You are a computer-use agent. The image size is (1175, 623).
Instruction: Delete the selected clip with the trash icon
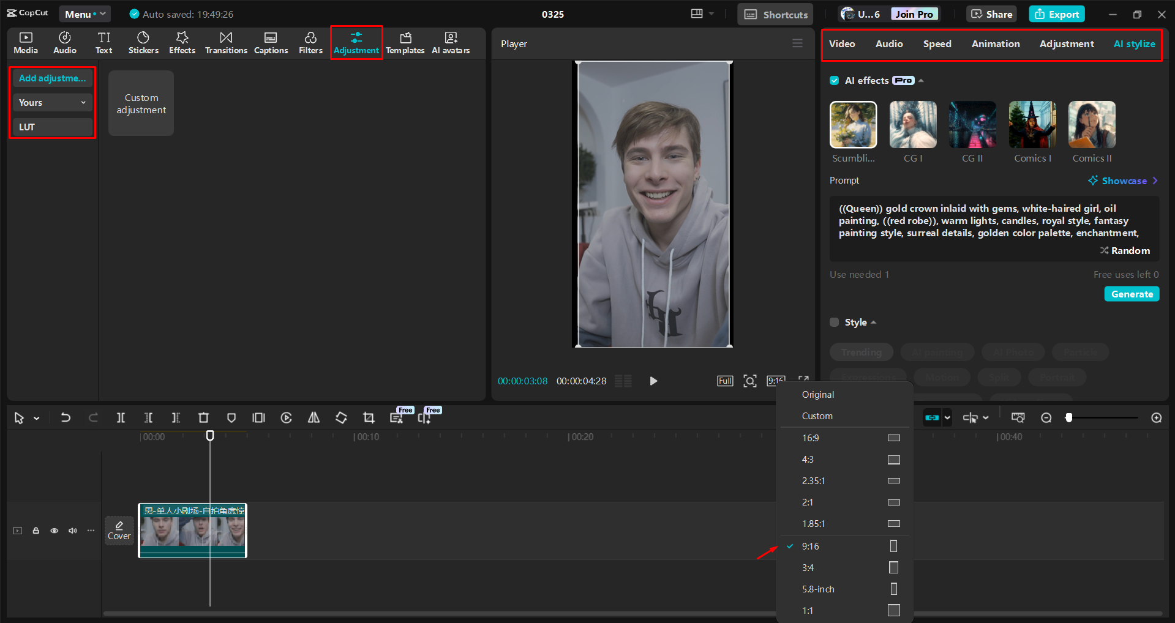[203, 417]
